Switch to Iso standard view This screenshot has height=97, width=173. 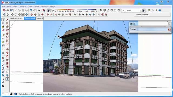click(x=101, y=10)
